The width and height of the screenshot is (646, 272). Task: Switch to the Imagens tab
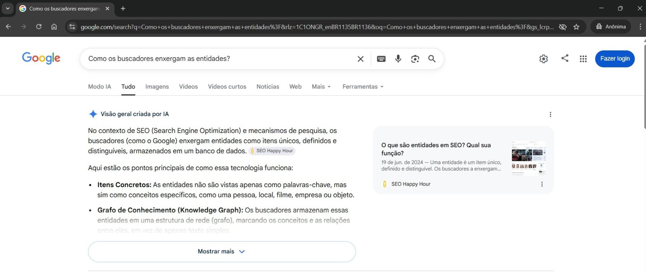tap(157, 87)
